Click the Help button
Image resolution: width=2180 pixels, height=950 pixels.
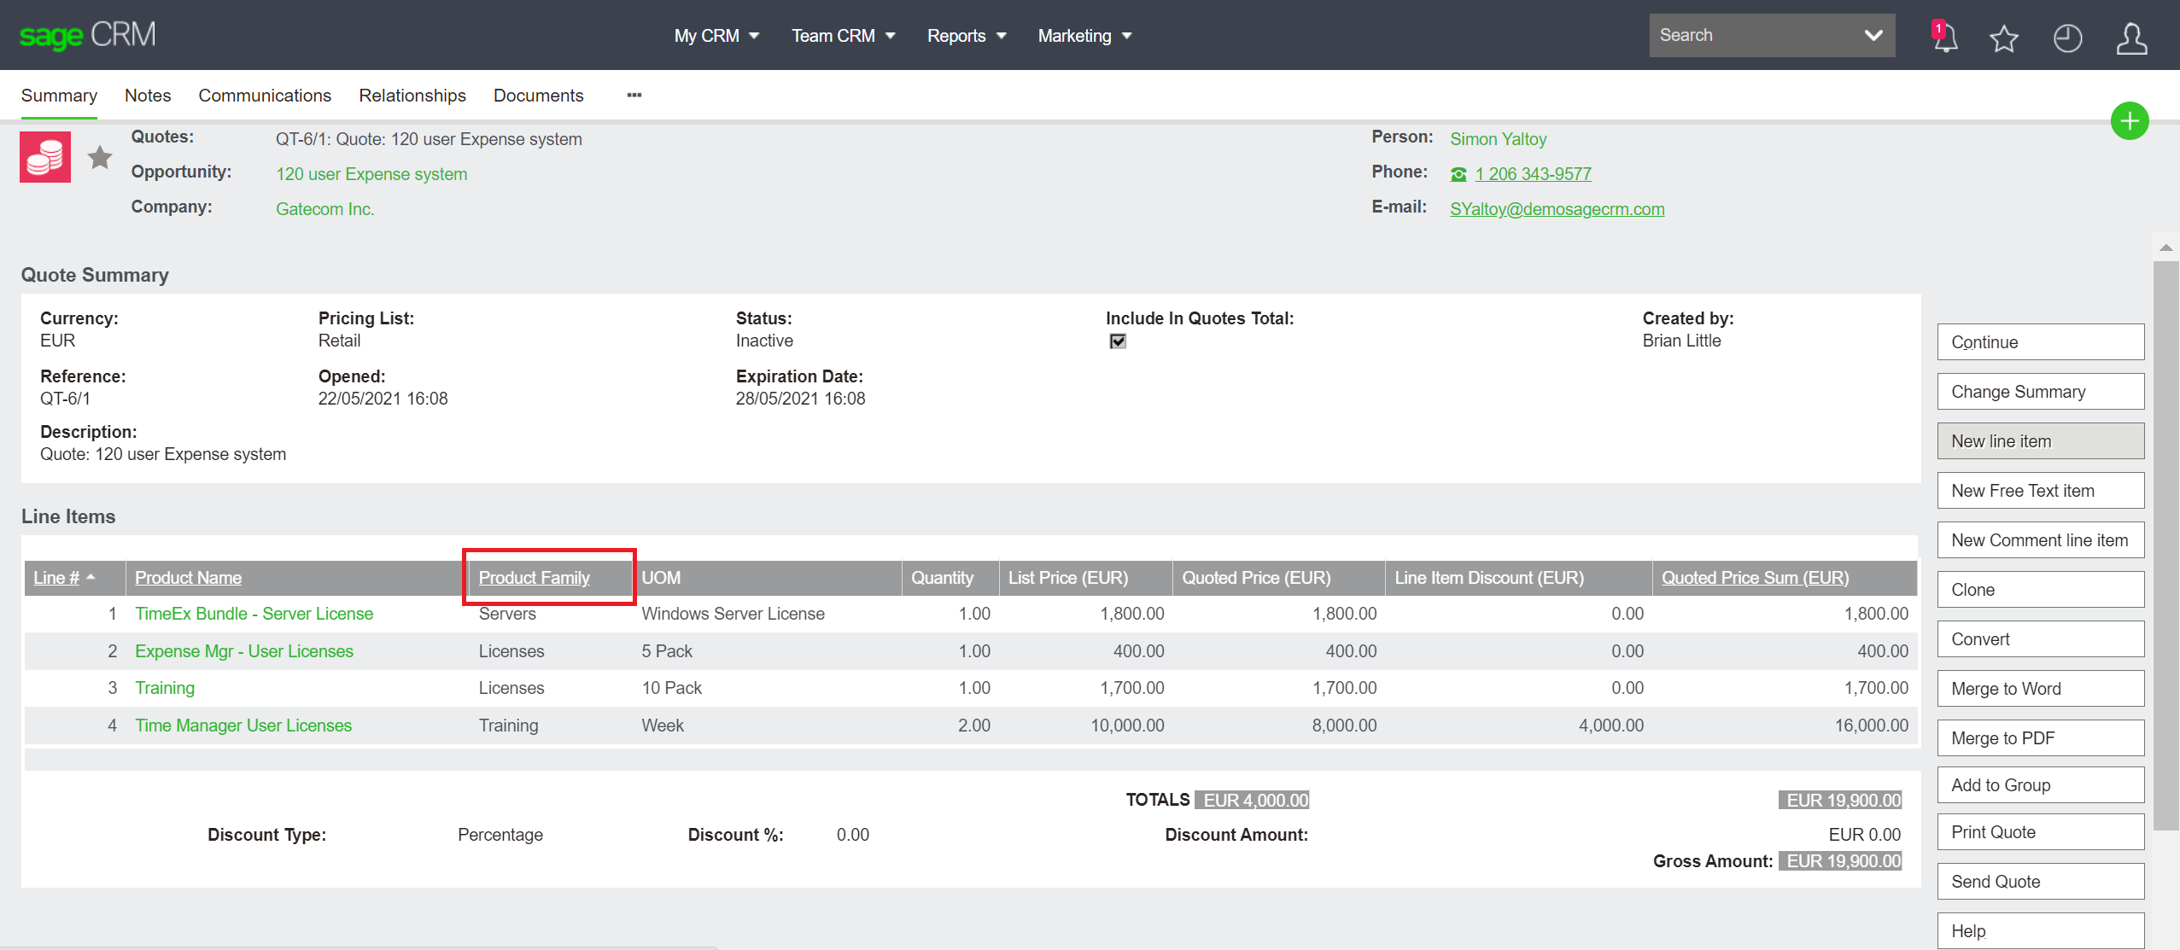tap(2040, 931)
